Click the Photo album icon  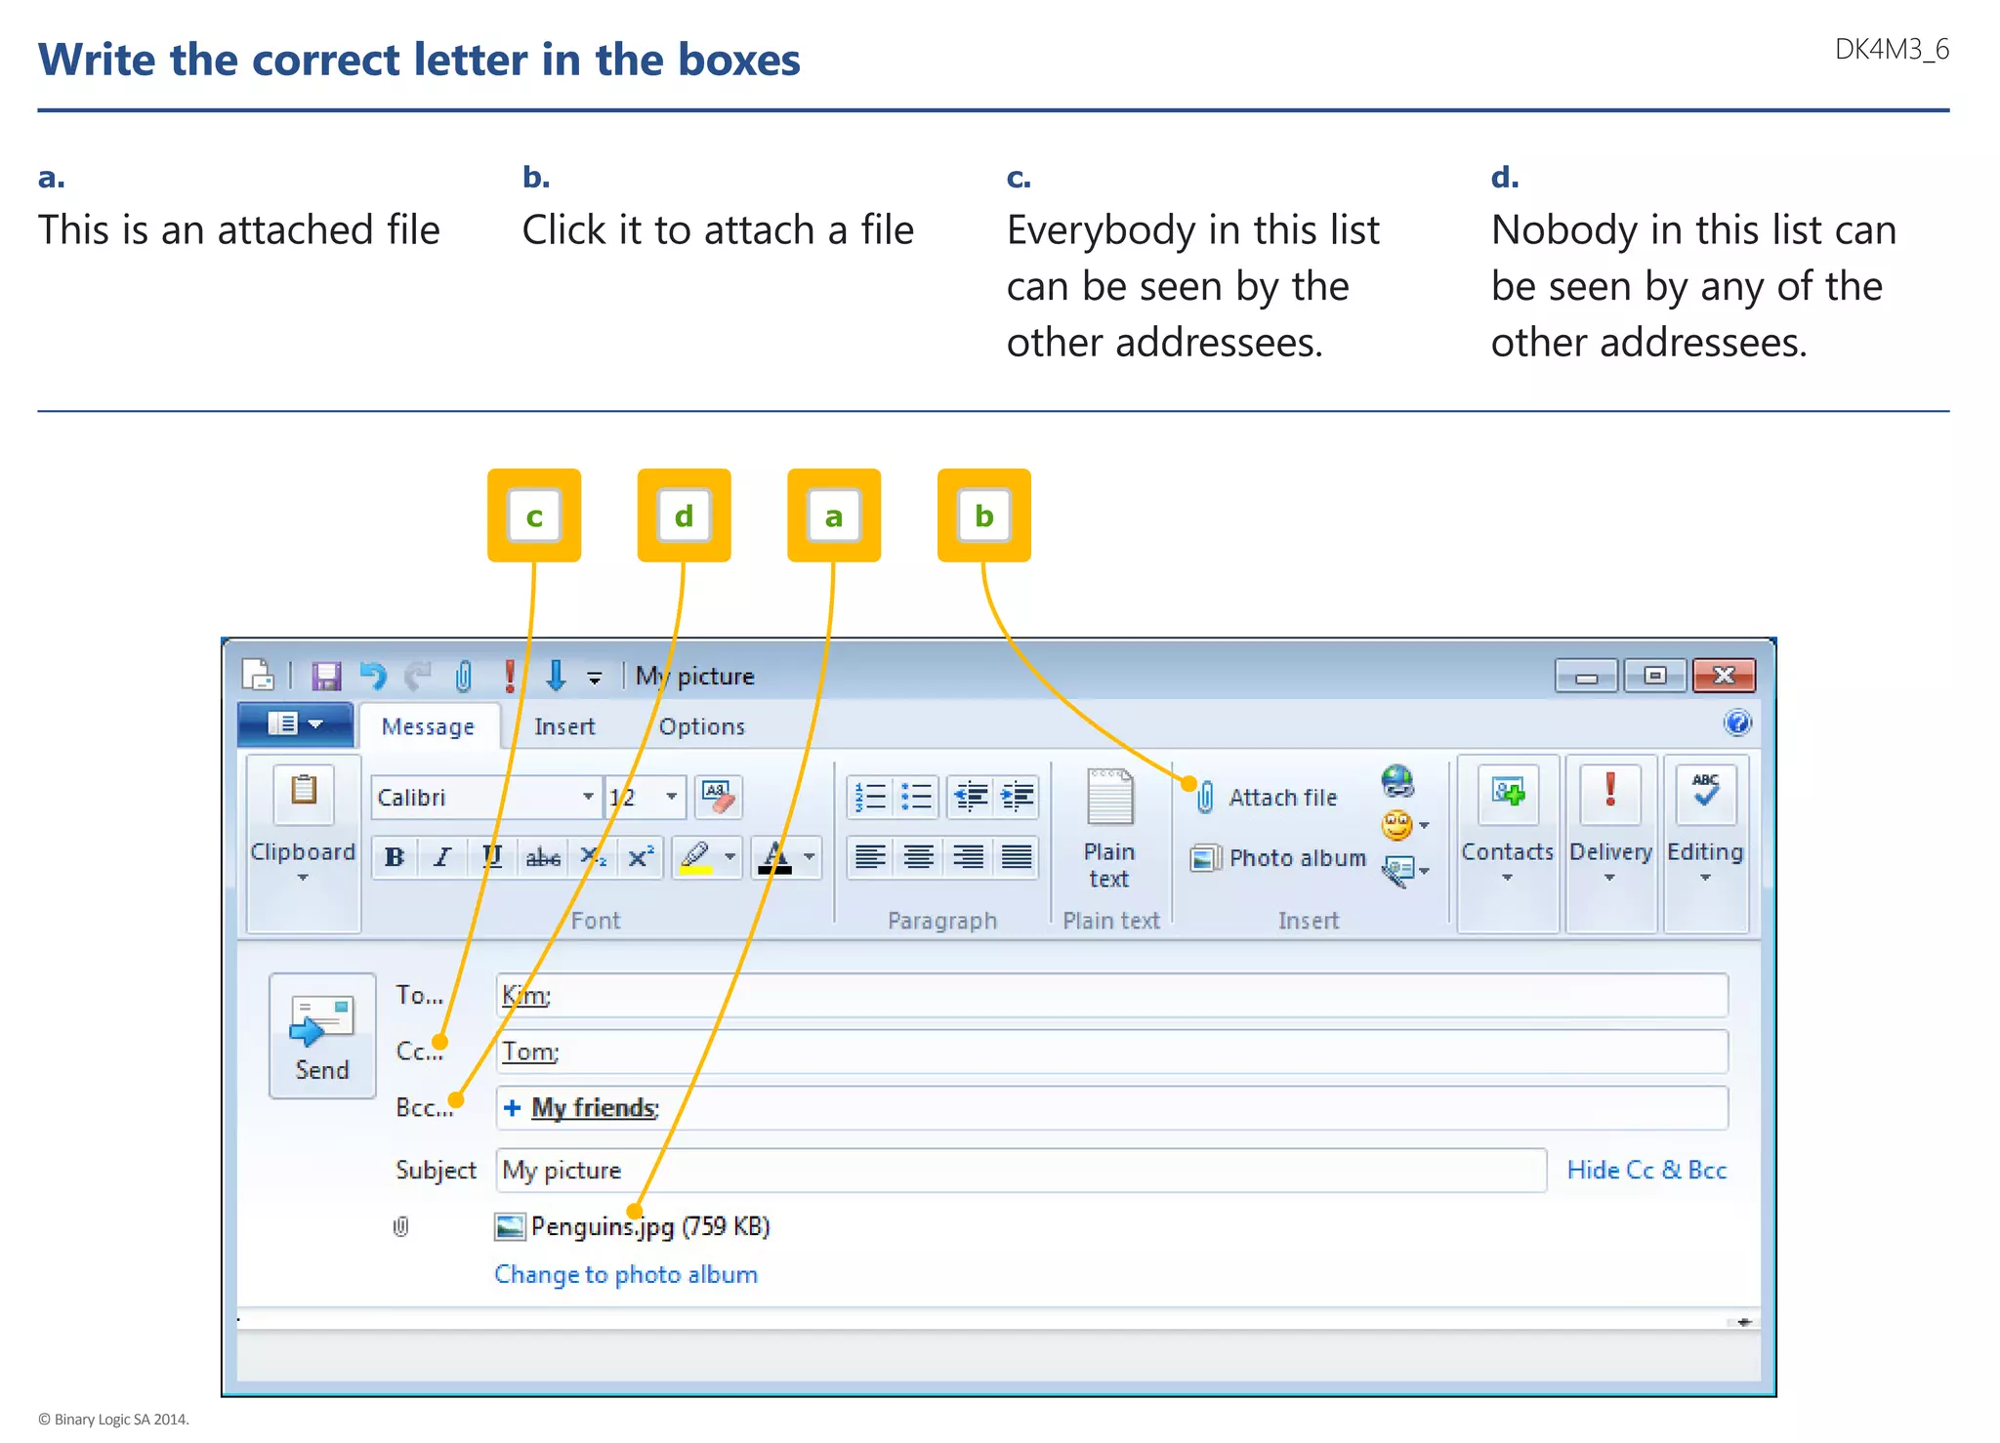[x=1205, y=858]
